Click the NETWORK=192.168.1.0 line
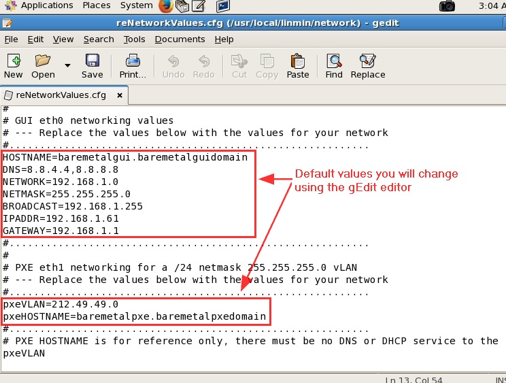The width and height of the screenshot is (506, 383). coord(61,182)
